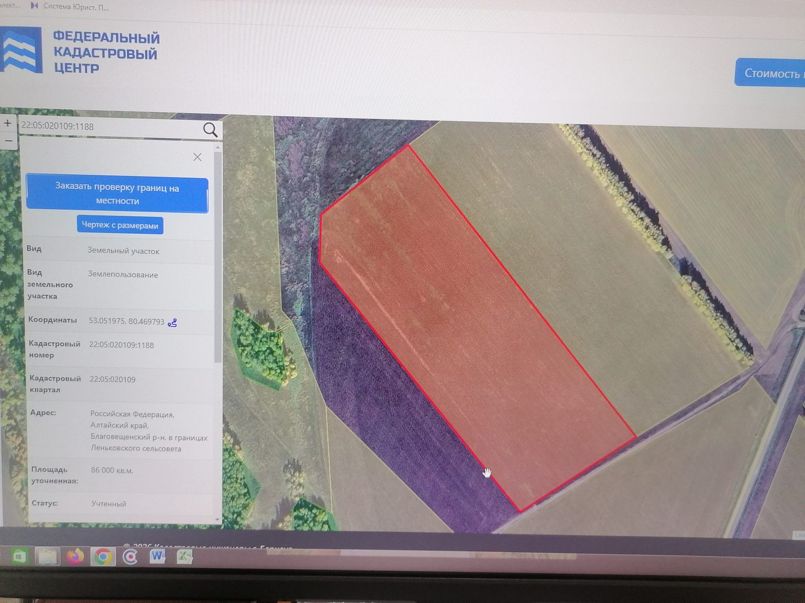Open Federal Cadastral Center logo
805x603 pixels.
tap(80, 51)
